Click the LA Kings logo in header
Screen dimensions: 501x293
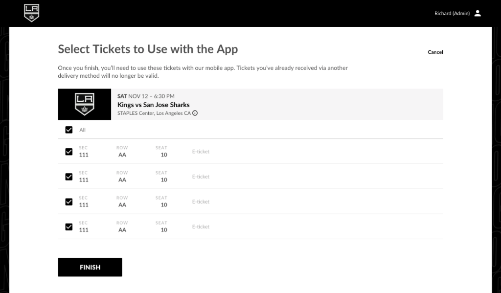(32, 13)
